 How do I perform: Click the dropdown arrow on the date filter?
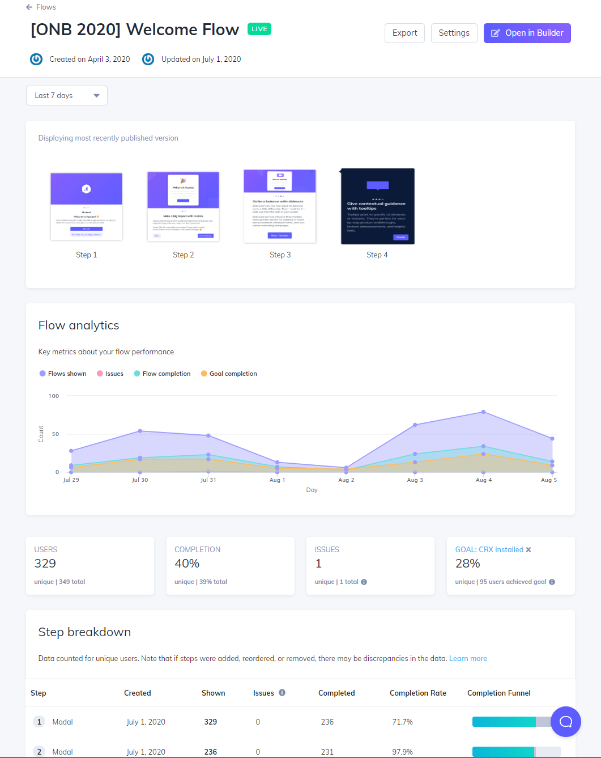(96, 95)
